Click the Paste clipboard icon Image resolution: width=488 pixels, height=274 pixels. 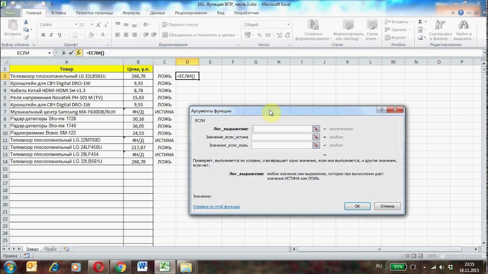(x=13, y=25)
